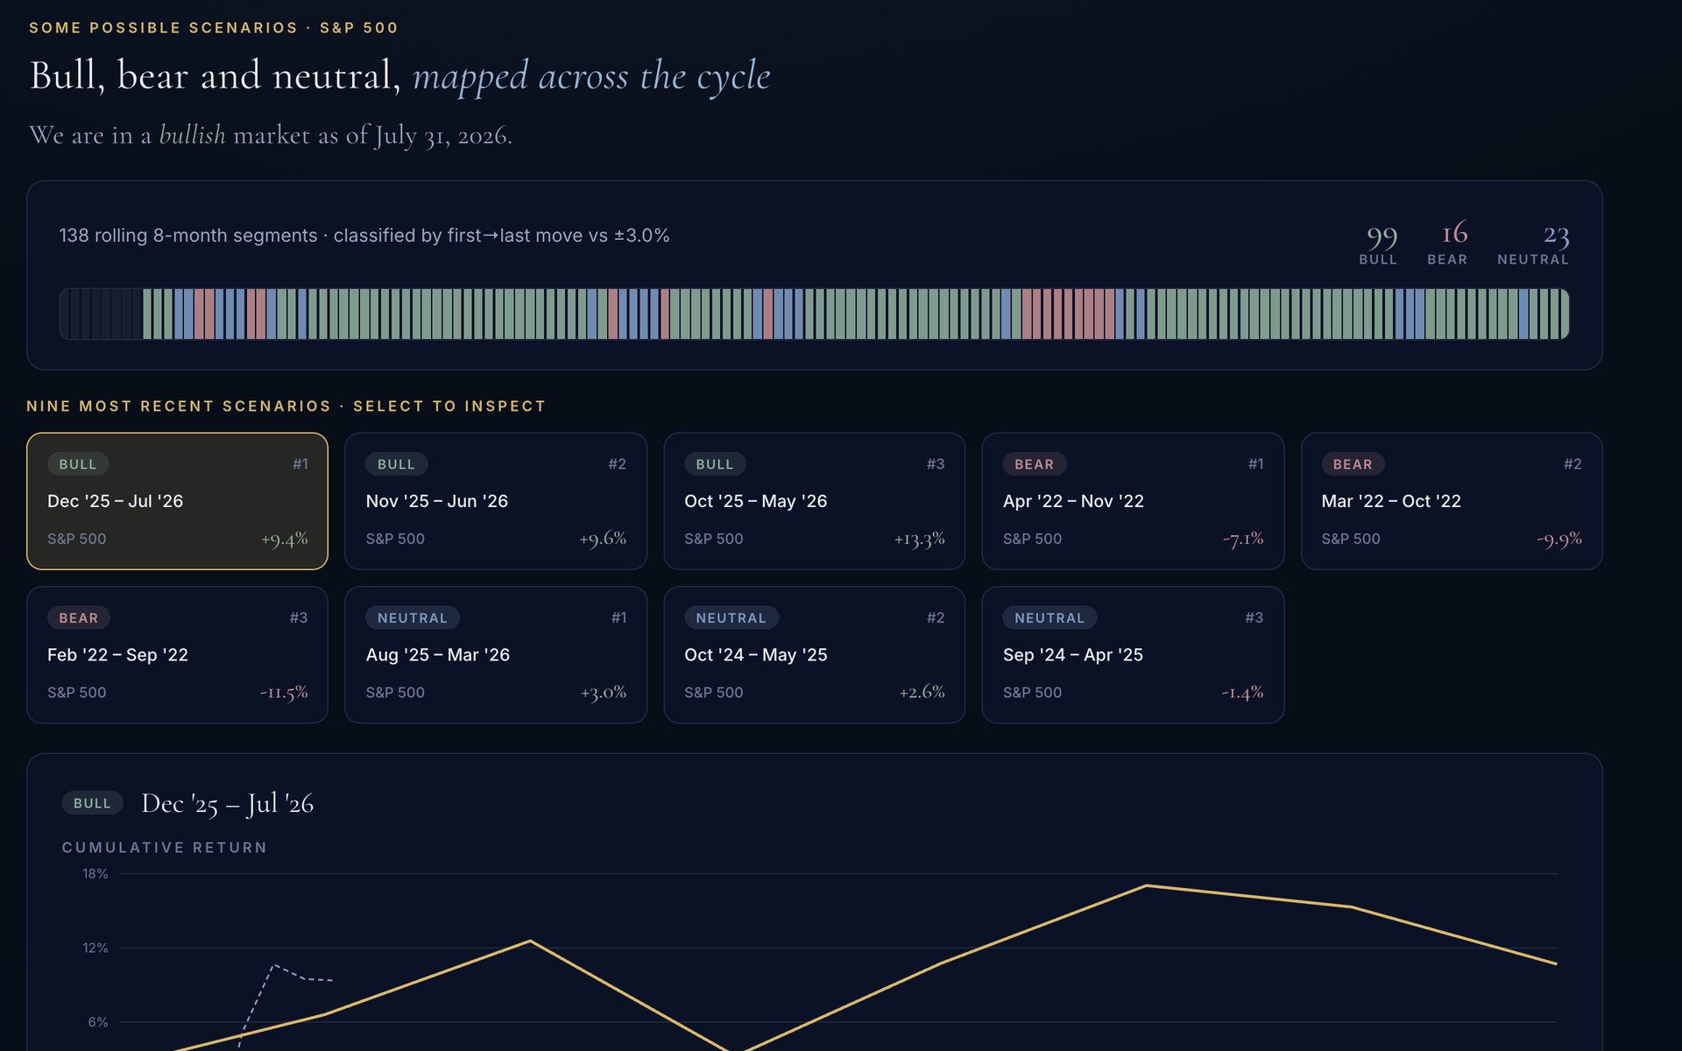Click the 23 NEUTRAL count

[x=1533, y=243]
